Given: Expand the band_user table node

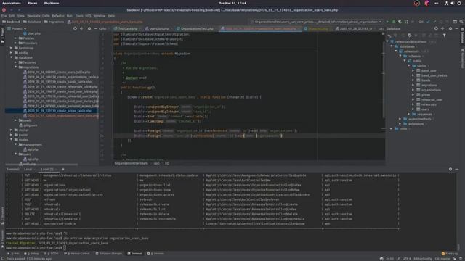Looking at the screenshot, I should (x=413, y=71).
